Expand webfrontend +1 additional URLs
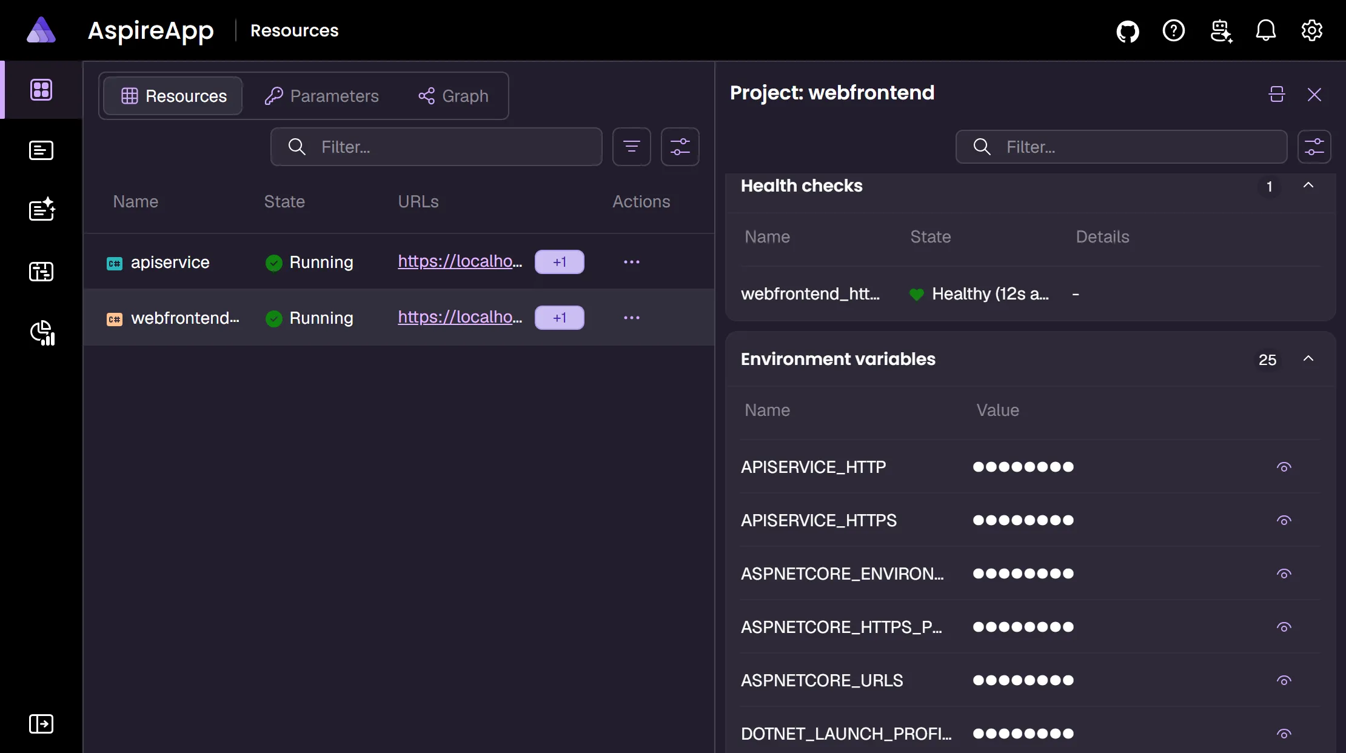The image size is (1346, 753). (560, 318)
